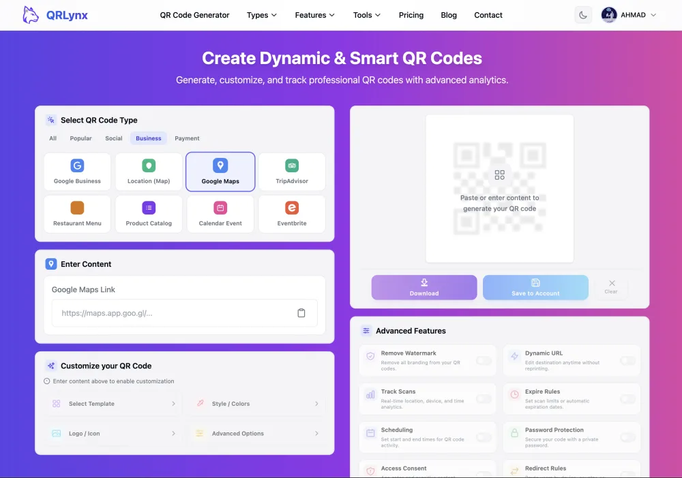The width and height of the screenshot is (682, 478).
Task: Click the Clear button
Action: point(611,287)
